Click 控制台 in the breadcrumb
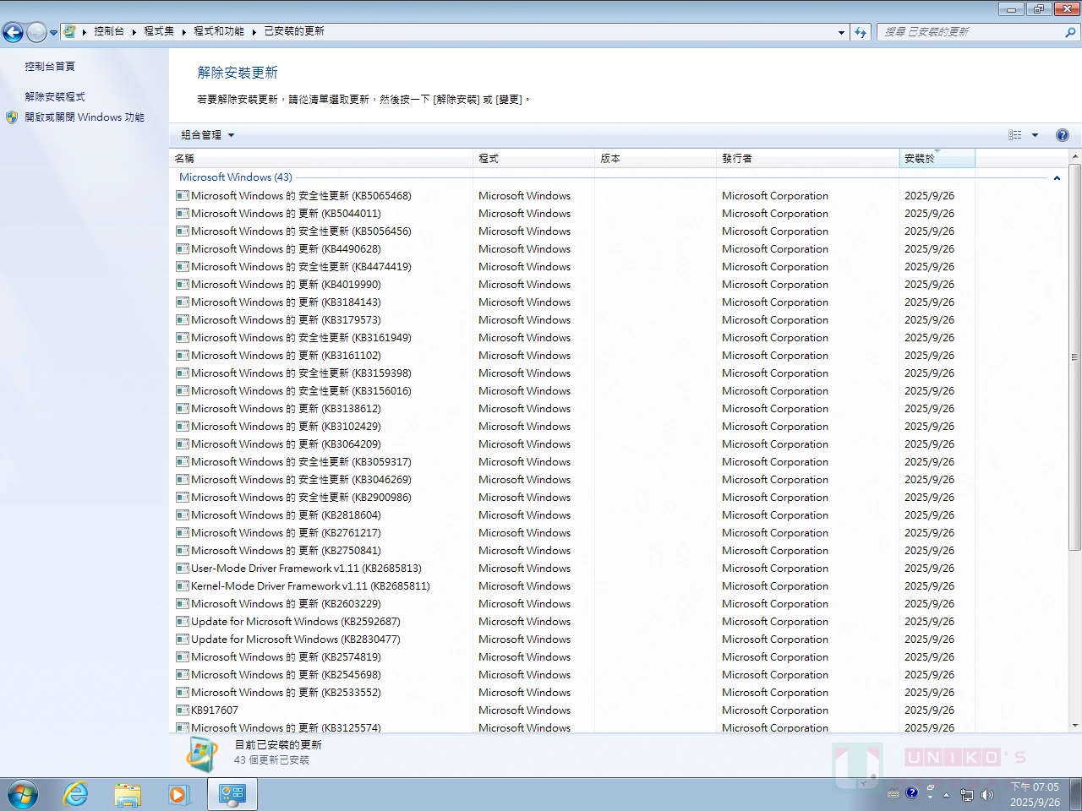This screenshot has width=1082, height=811. click(x=109, y=31)
